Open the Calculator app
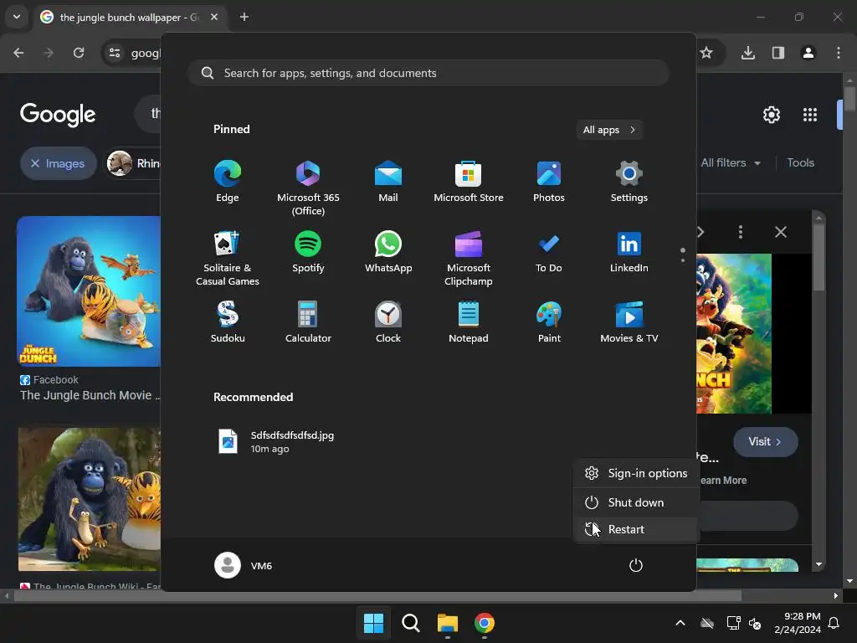The image size is (857, 643). click(308, 322)
